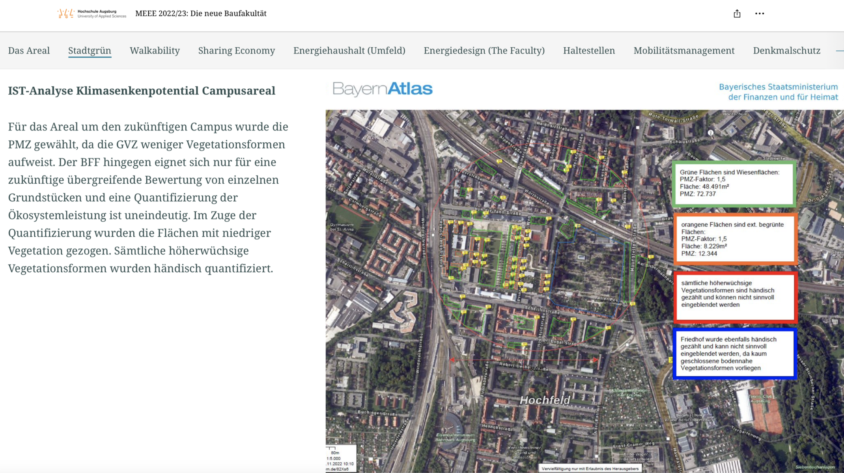
Task: Switch to the Walkability tab
Action: pyautogui.click(x=155, y=51)
